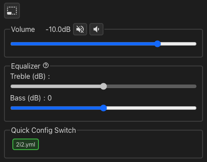207x162 pixels.
Task: Click the white unfilled end of Volume slider
Action: 179,44
